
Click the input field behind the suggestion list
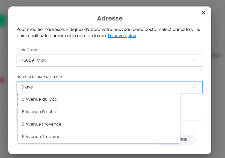tap(191, 114)
